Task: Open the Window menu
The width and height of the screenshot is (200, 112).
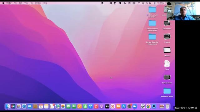Action: (x=38, y=3)
